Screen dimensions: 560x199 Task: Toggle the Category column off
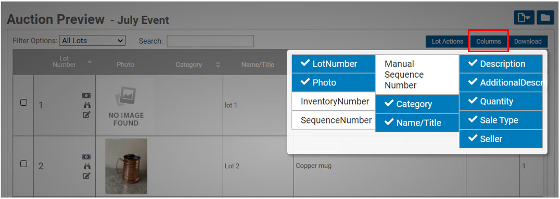tap(417, 104)
